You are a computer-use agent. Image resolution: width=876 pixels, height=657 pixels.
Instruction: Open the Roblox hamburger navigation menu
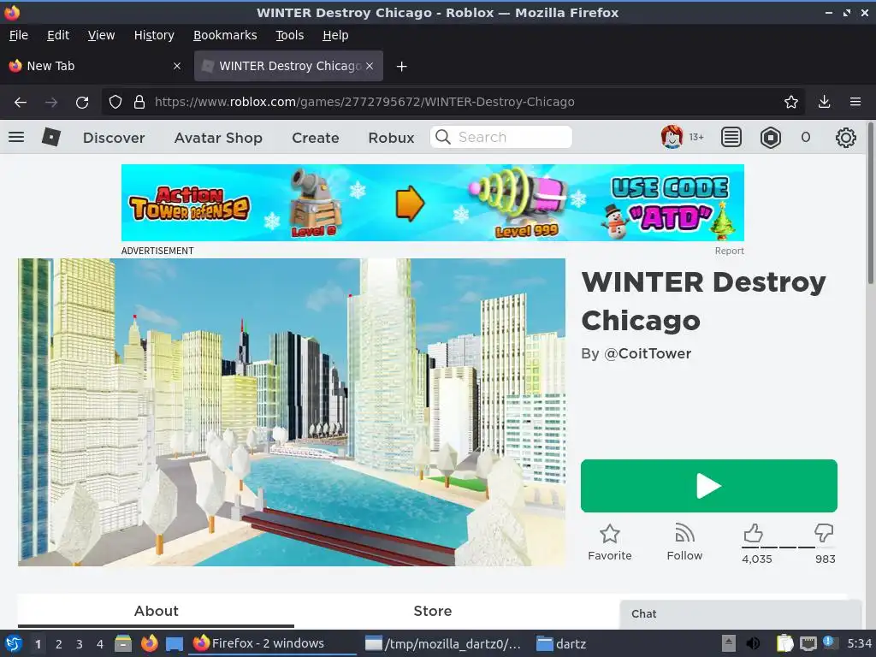point(16,137)
